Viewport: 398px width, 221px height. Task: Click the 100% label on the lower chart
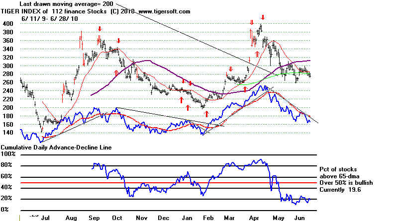click(x=8, y=154)
